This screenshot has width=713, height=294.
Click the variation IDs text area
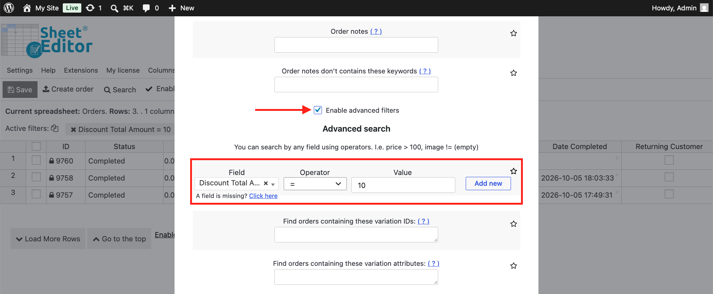point(356,235)
